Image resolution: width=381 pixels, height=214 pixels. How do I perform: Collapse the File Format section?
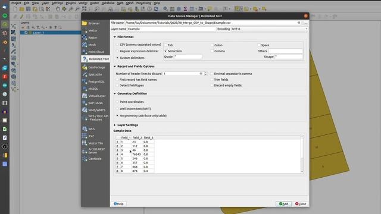[115, 37]
